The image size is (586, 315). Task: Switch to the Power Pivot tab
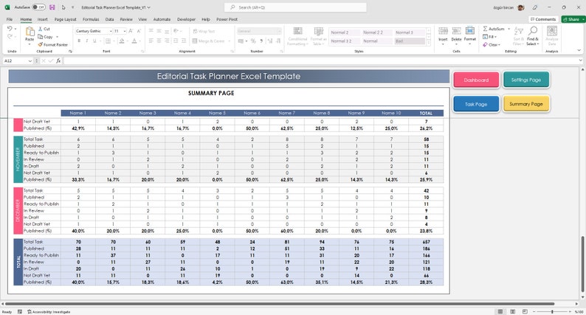227,19
